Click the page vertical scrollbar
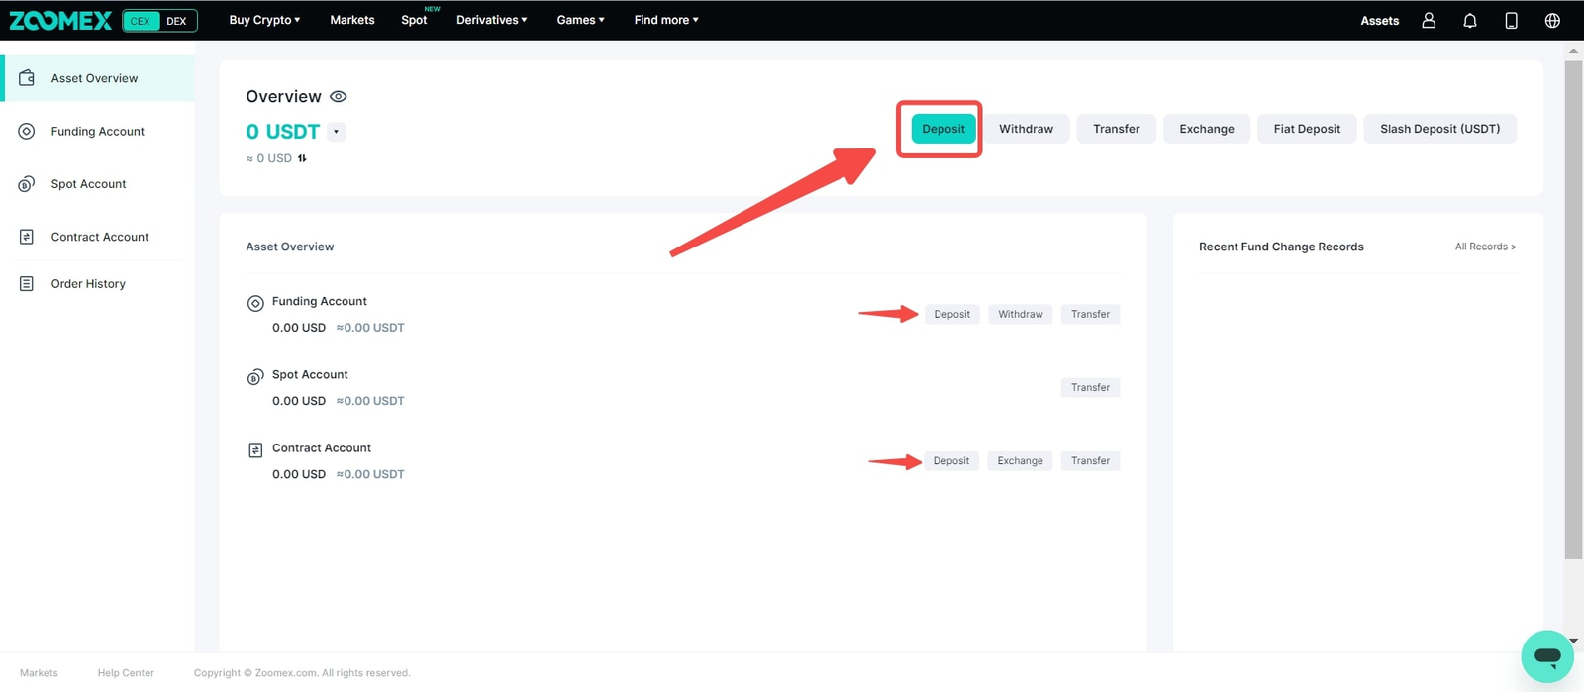This screenshot has height=692, width=1584. pyautogui.click(x=1573, y=309)
